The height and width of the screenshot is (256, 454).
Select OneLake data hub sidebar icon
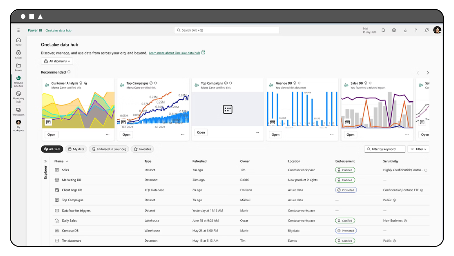[x=18, y=81]
